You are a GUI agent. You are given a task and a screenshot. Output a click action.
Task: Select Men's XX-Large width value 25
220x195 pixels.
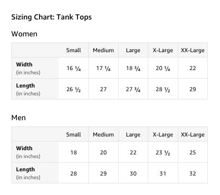point(193,152)
